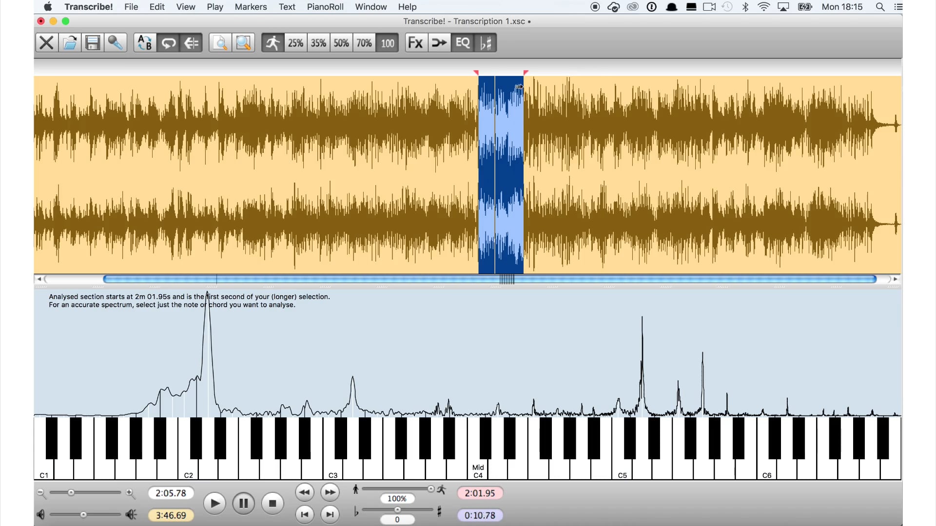The width and height of the screenshot is (936, 526).
Task: Click the C5 piano key
Action: [x=623, y=470]
